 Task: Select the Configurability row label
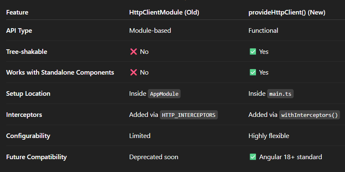point(28,136)
